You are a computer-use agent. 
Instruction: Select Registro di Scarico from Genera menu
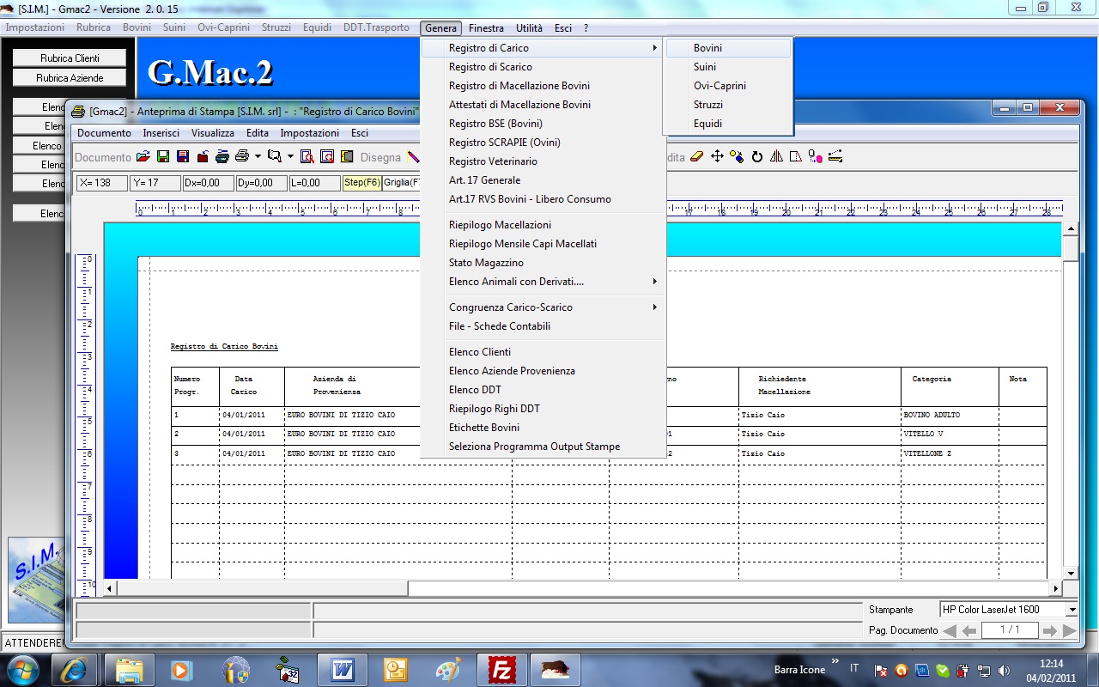[543, 67]
